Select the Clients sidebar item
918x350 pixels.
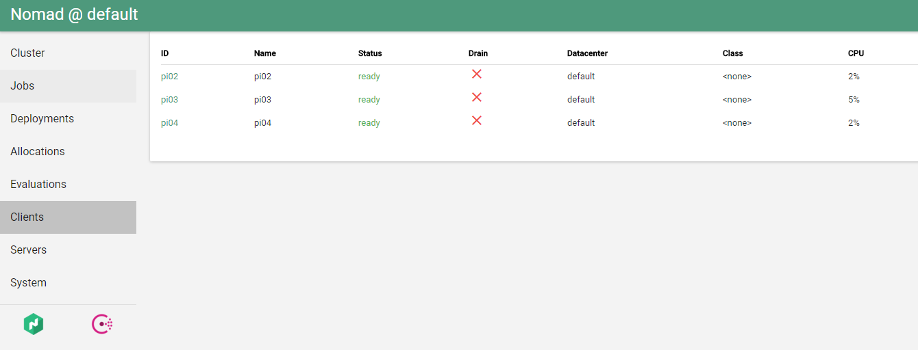68,217
